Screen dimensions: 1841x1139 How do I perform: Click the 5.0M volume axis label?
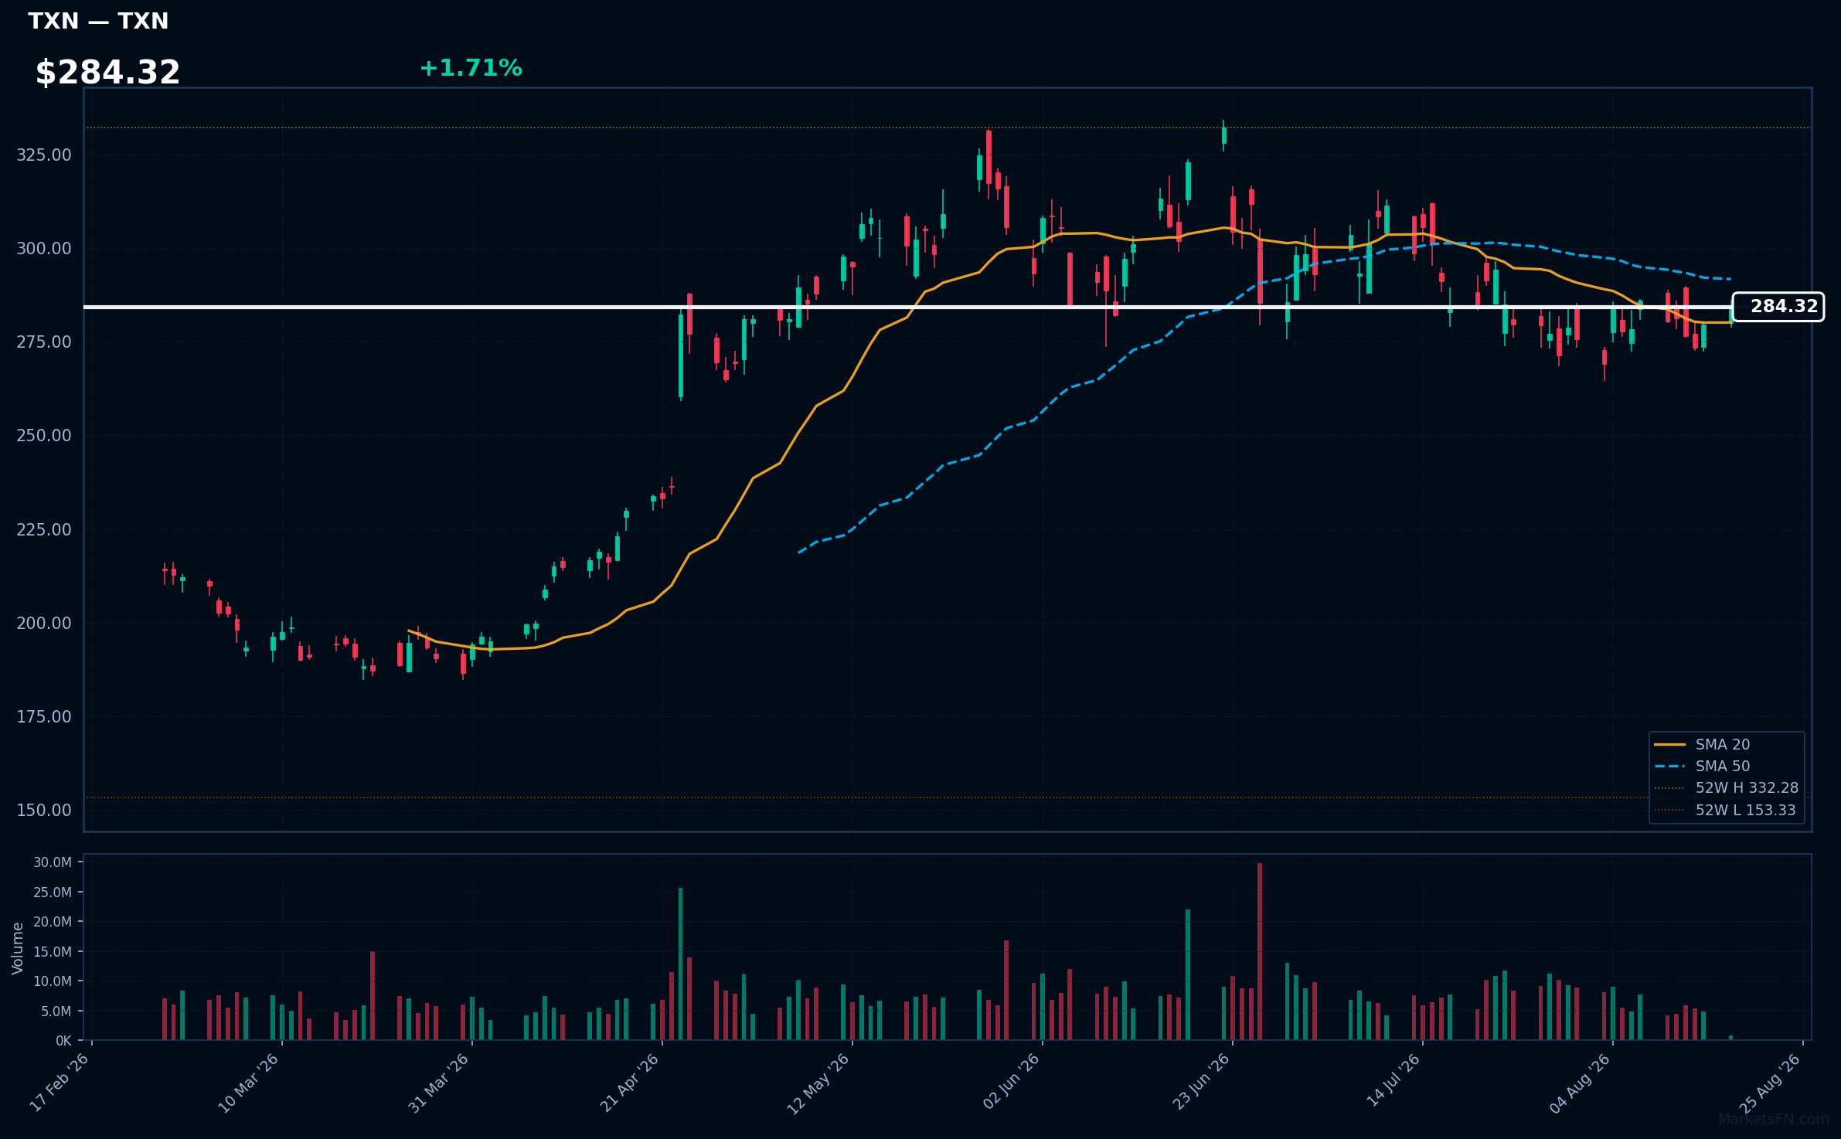click(56, 1011)
